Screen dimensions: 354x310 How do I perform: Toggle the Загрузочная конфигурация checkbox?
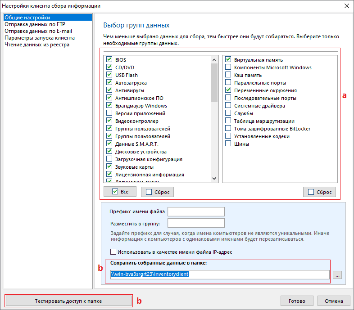pyautogui.click(x=109, y=159)
